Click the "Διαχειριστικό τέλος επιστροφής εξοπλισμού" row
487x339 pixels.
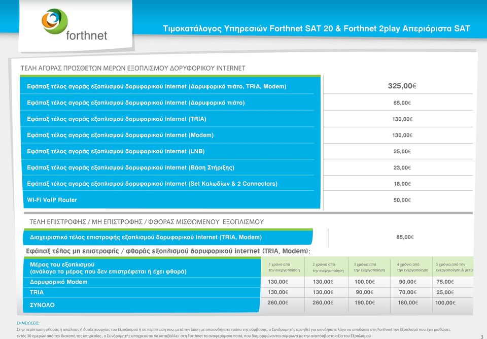pyautogui.click(x=168, y=238)
